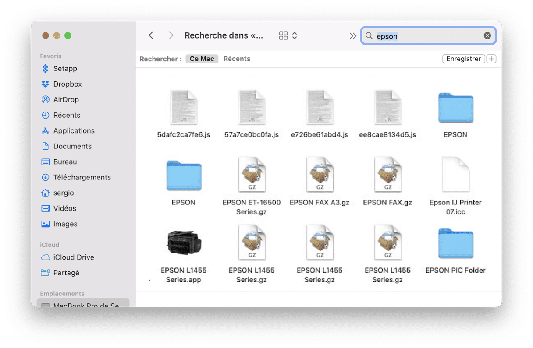Viewport: 533px width, 348px height.
Task: Go to Applications in the sidebar
Action: [74, 131]
